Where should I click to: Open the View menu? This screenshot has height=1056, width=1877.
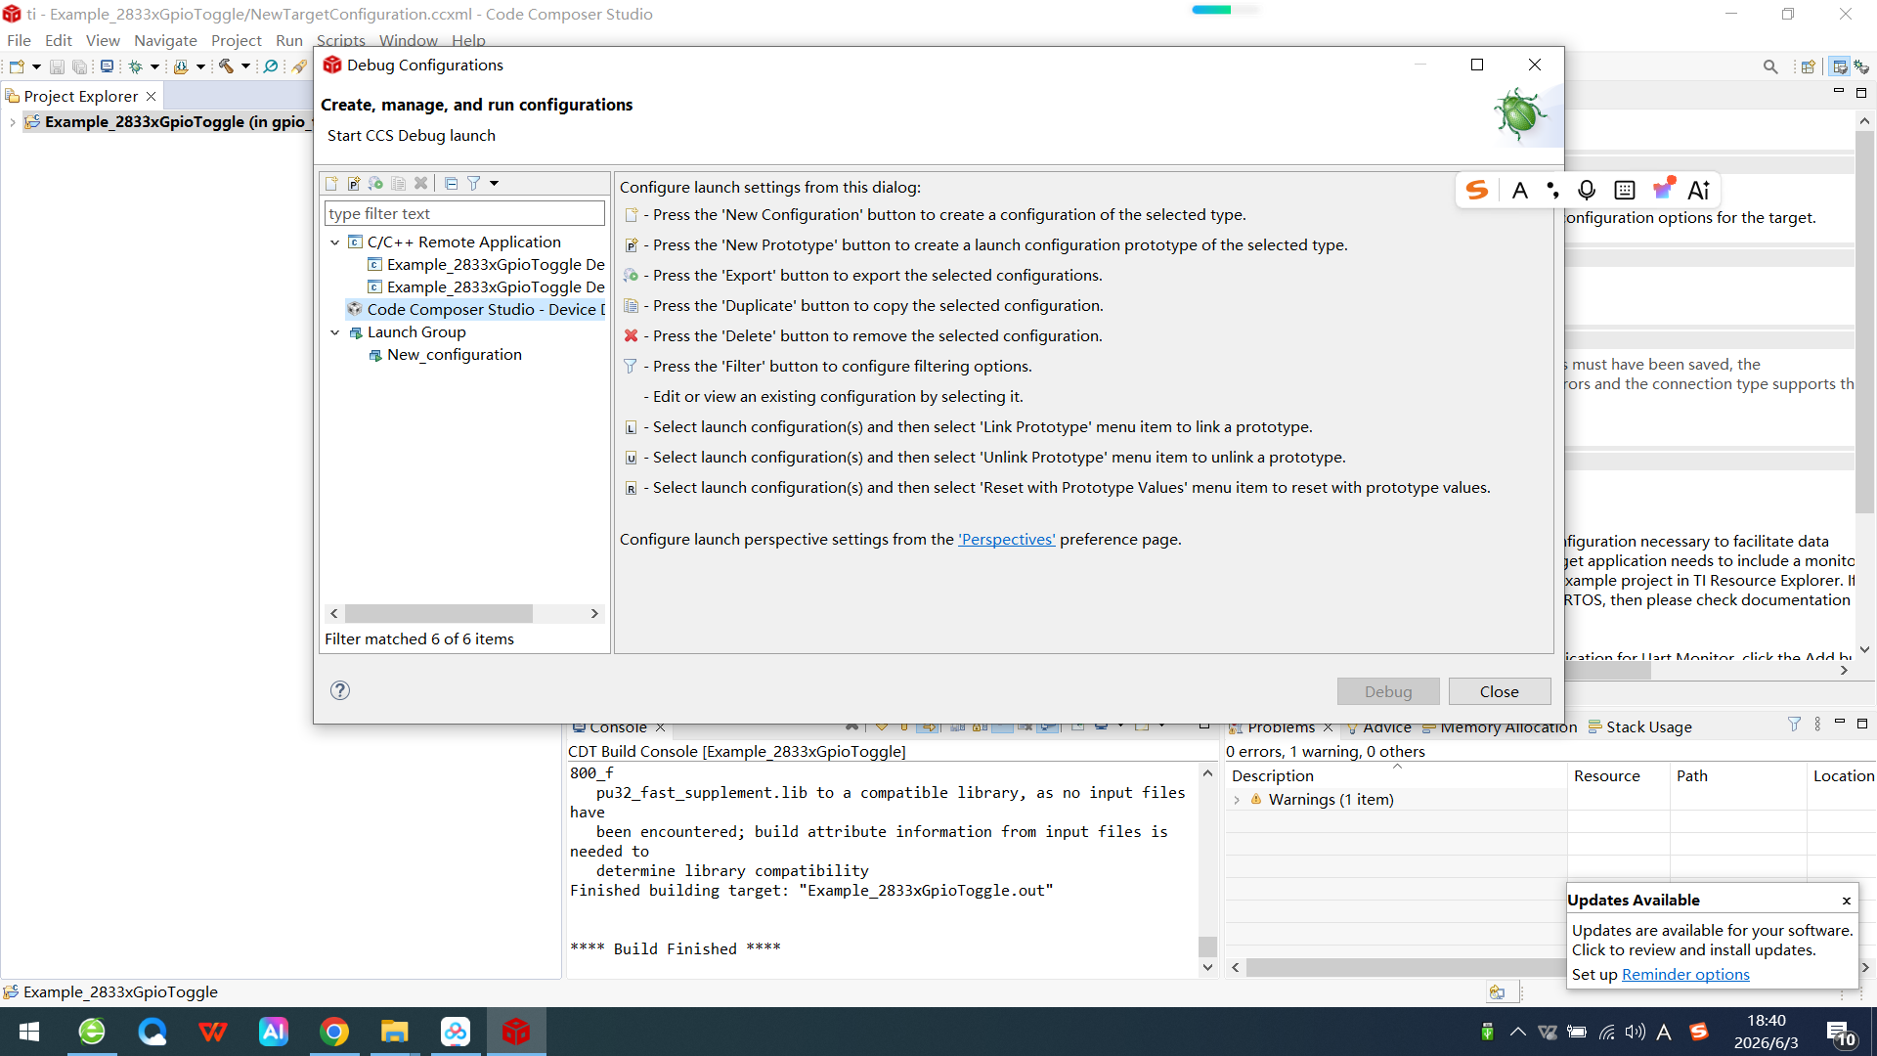coord(103,40)
